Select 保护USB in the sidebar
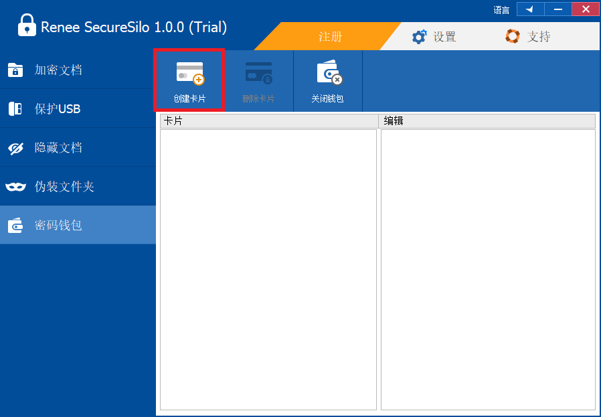This screenshot has height=417, width=601. tap(78, 108)
